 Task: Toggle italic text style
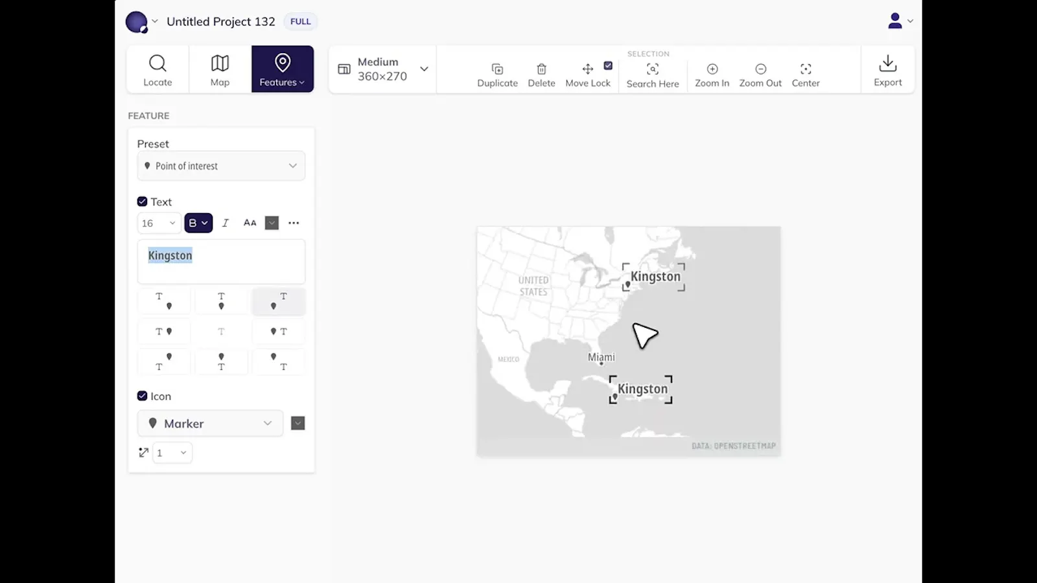pyautogui.click(x=226, y=223)
